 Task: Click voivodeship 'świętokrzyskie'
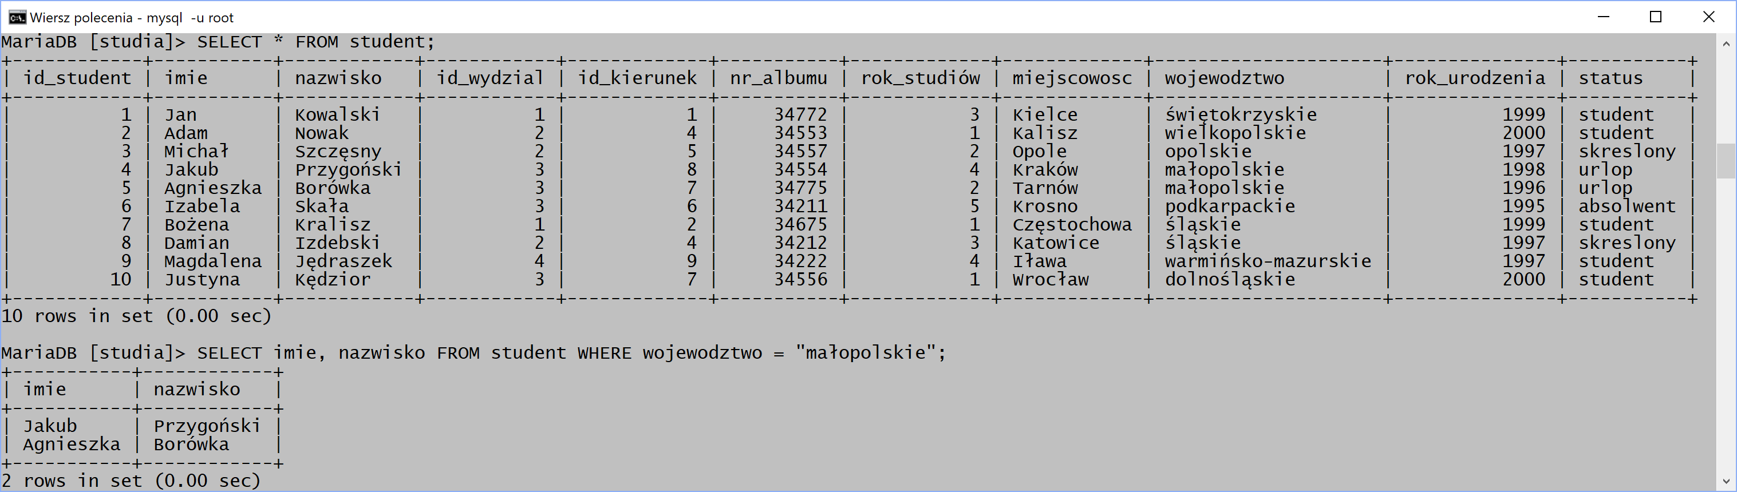1241,115
